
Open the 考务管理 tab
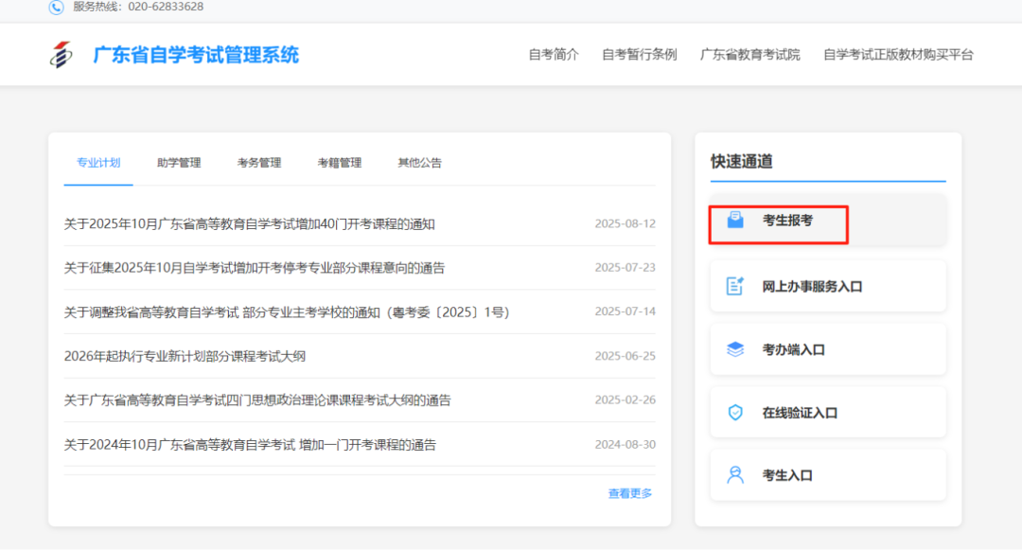coord(258,162)
